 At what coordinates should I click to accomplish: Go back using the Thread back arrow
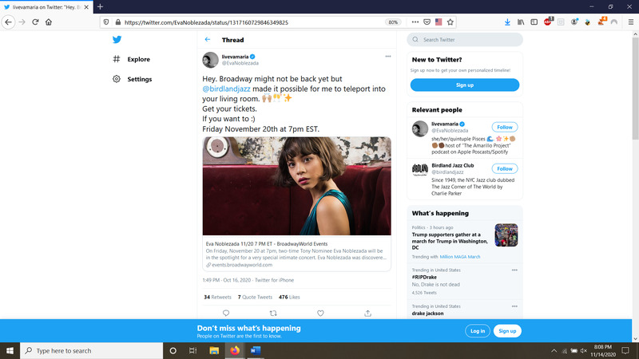point(208,39)
